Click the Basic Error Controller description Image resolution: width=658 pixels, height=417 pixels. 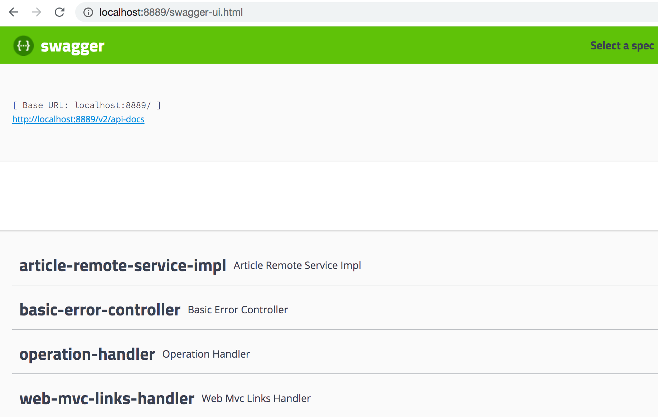coord(238,310)
